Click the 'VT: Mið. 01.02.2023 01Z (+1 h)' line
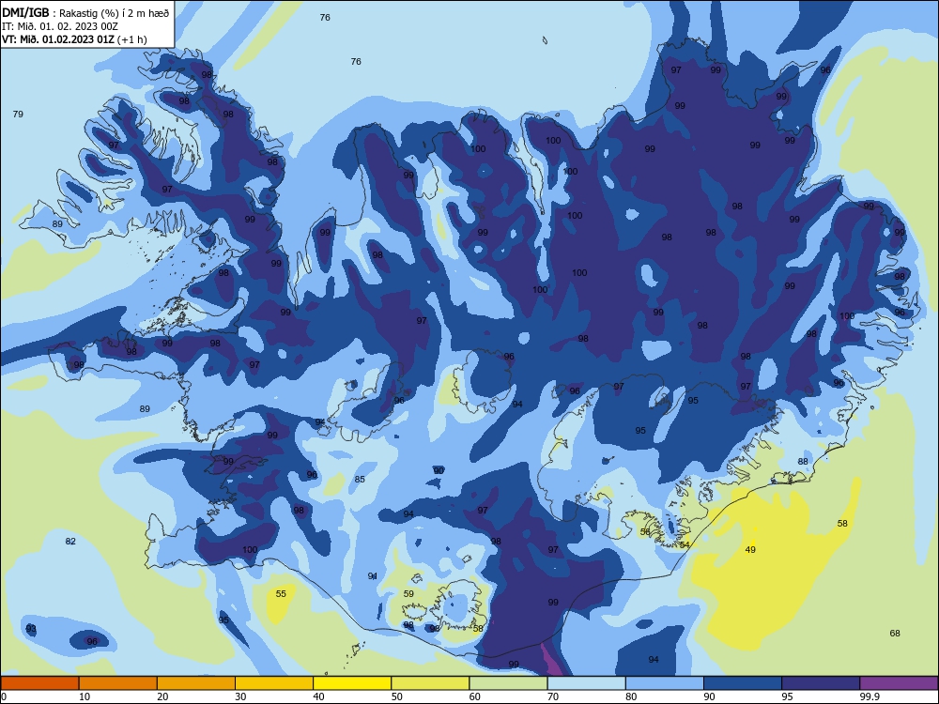The height and width of the screenshot is (704, 939). point(74,39)
